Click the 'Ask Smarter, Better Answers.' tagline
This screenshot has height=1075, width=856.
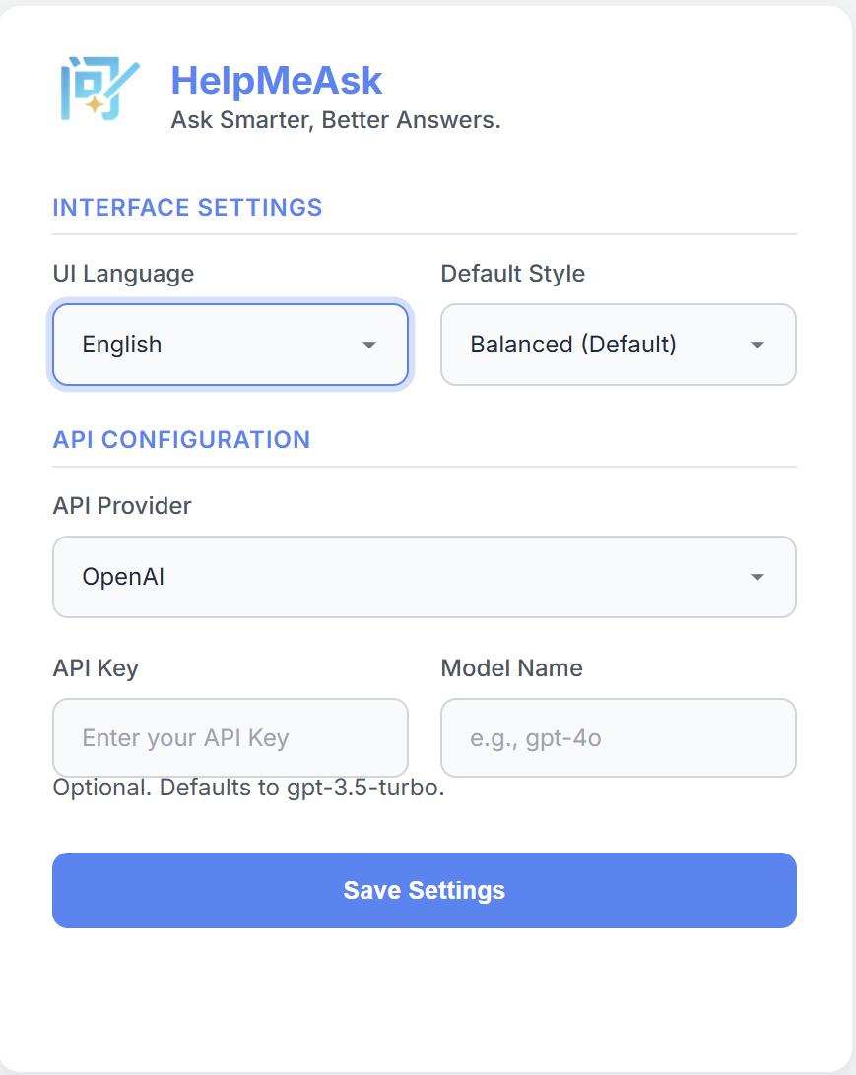336,120
